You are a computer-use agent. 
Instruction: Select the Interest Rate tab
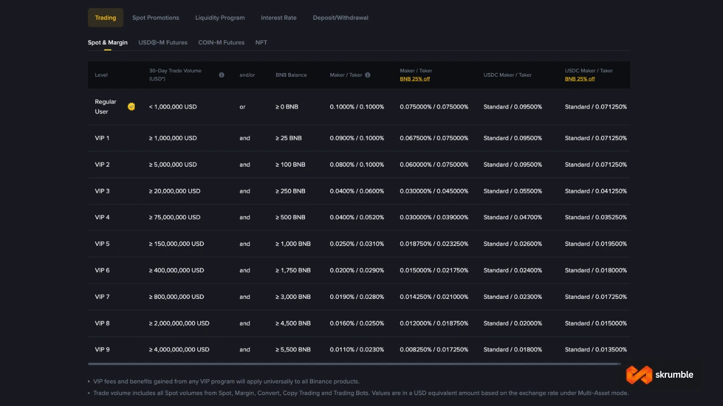tap(278, 17)
